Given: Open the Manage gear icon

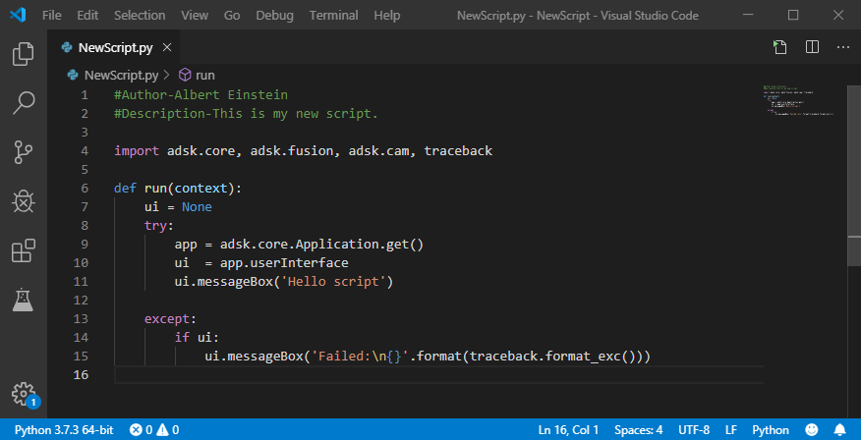Looking at the screenshot, I should pyautogui.click(x=23, y=394).
